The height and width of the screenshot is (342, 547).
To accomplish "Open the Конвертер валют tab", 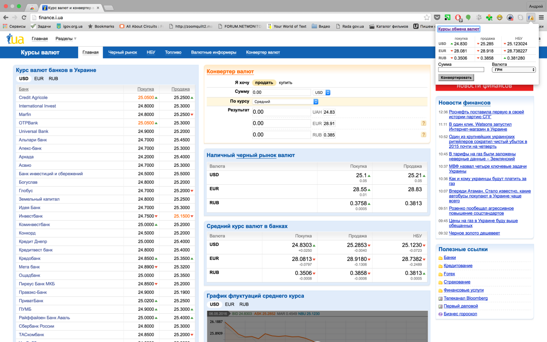I will click(x=263, y=53).
